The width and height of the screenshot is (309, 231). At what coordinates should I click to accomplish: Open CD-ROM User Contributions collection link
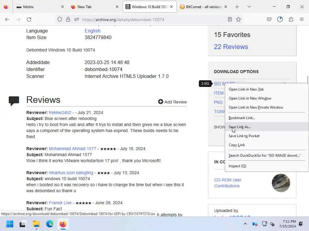tap(228, 183)
